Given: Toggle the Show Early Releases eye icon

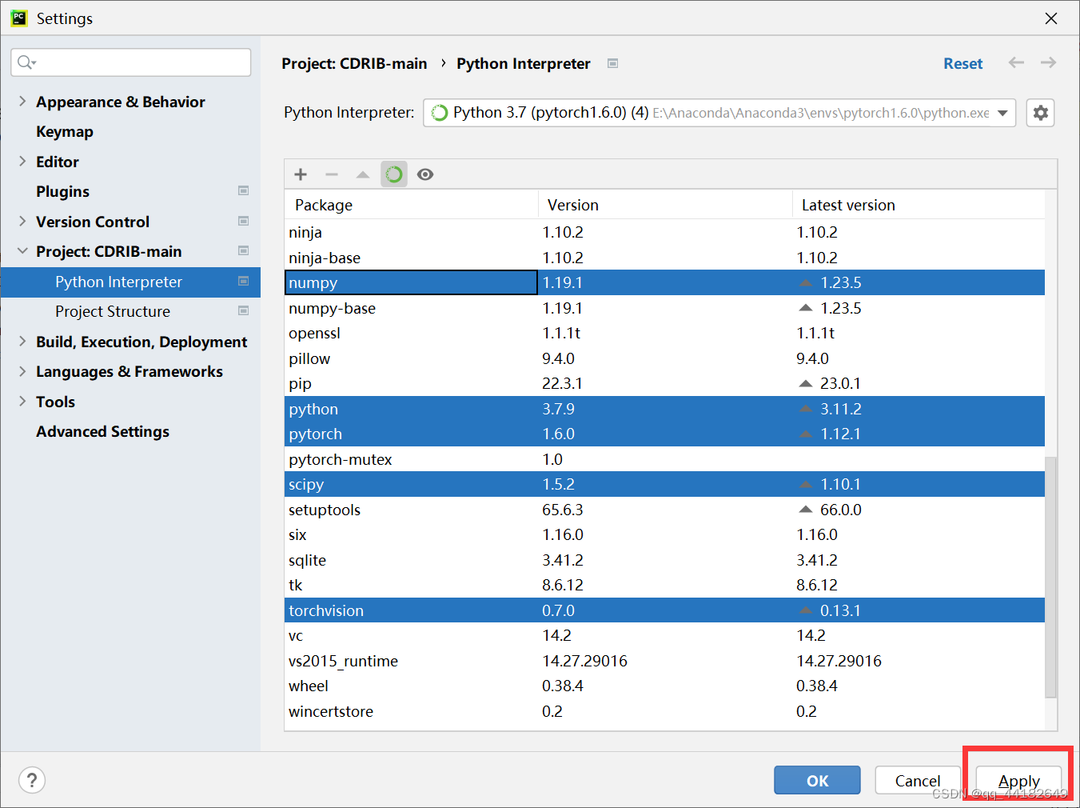Looking at the screenshot, I should coord(424,174).
